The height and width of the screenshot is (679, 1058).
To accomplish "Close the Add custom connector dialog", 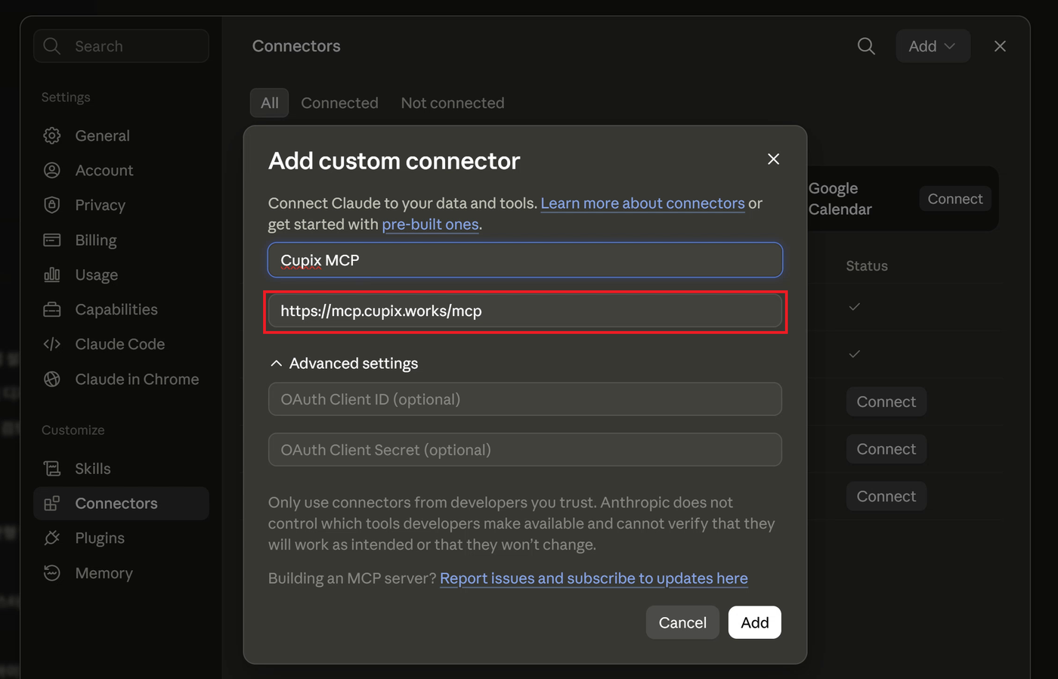I will 773,159.
